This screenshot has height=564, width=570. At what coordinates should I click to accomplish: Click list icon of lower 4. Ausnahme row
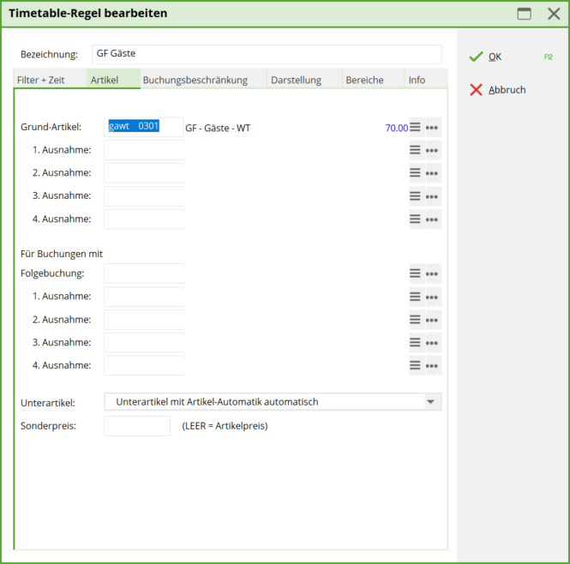point(416,365)
